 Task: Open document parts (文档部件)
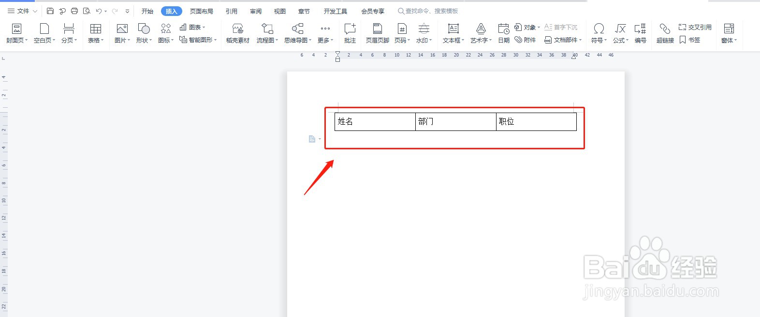click(x=563, y=40)
